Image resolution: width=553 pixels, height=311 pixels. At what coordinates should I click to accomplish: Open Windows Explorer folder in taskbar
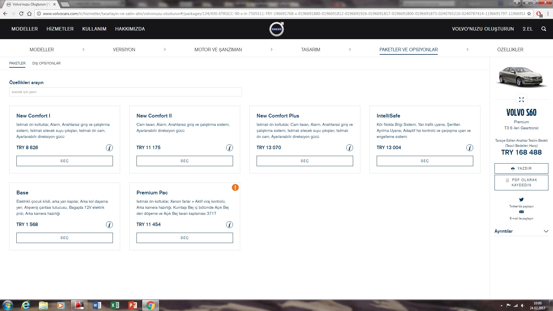pyautogui.click(x=43, y=305)
